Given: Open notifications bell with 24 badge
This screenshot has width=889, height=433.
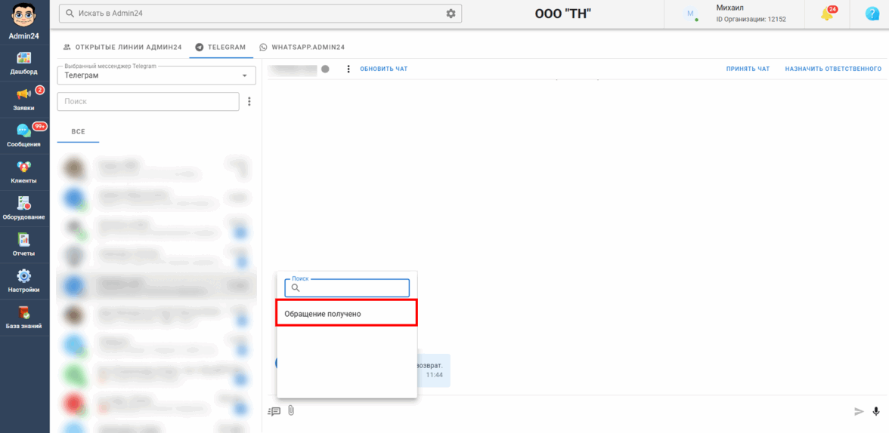Looking at the screenshot, I should [x=827, y=14].
